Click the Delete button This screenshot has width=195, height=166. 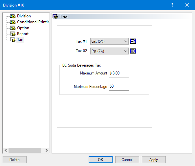(x=14, y=160)
